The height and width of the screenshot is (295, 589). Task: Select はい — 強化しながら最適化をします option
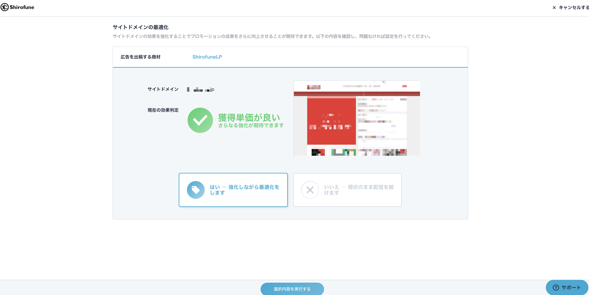[233, 190]
